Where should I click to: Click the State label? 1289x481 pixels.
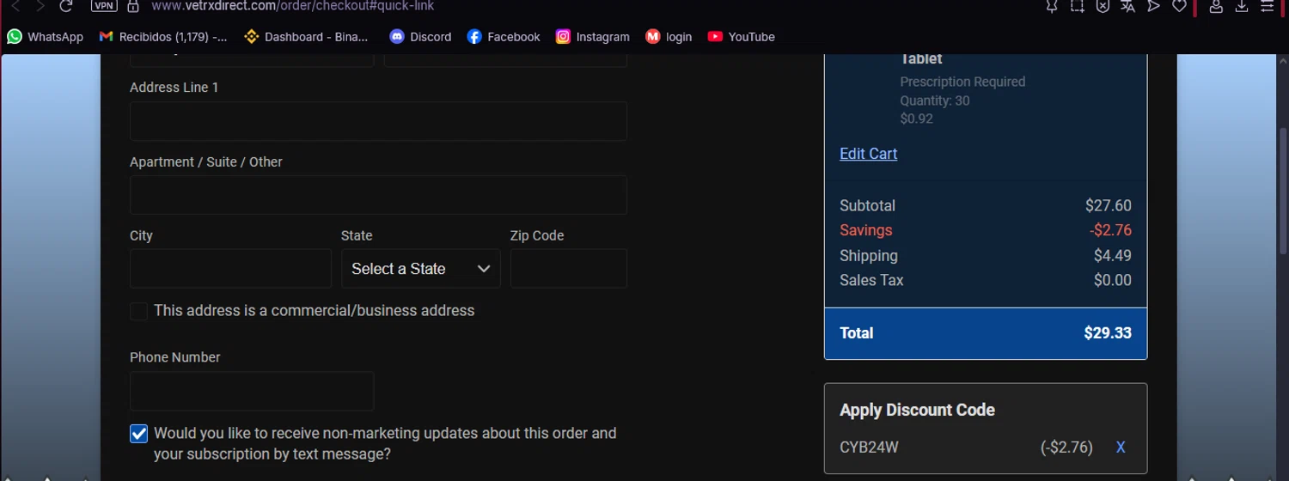tap(357, 235)
